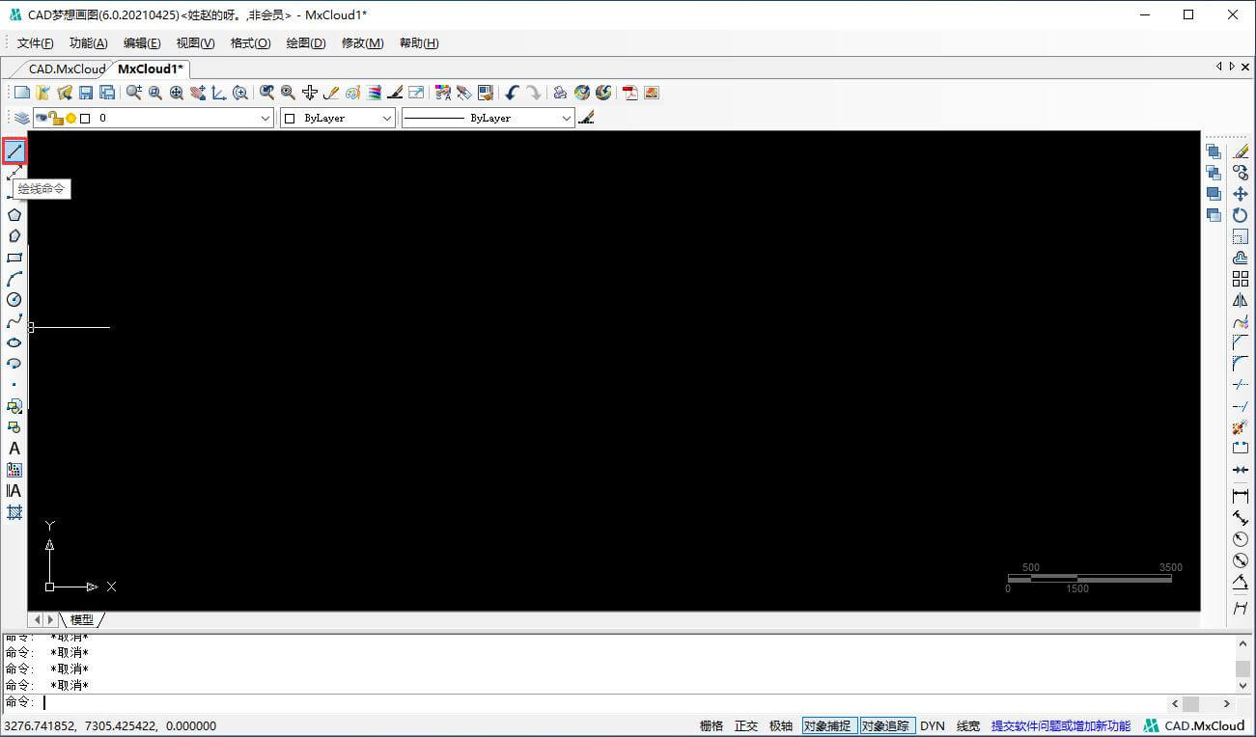This screenshot has width=1256, height=737.
Task: Open the 帮助(H) menu
Action: (419, 43)
